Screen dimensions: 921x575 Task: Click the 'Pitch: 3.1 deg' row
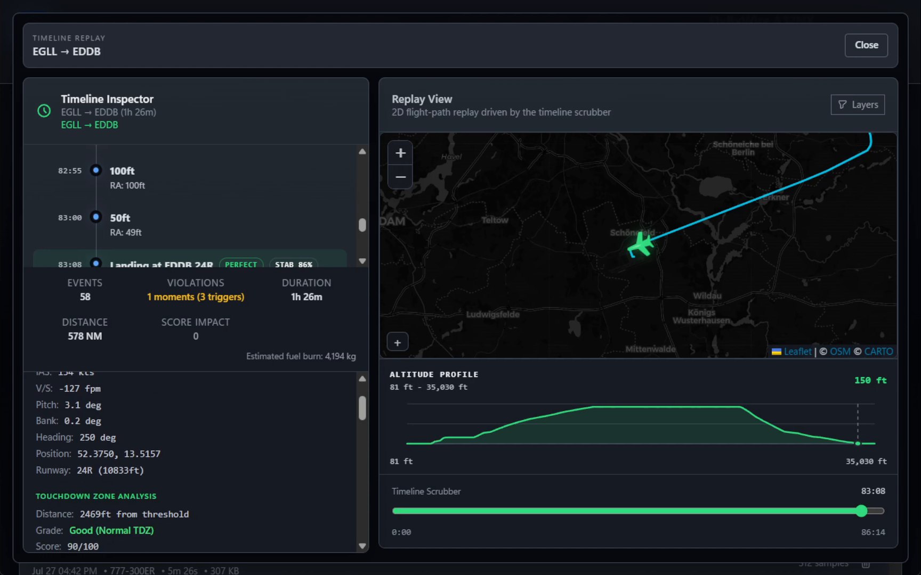click(x=68, y=405)
